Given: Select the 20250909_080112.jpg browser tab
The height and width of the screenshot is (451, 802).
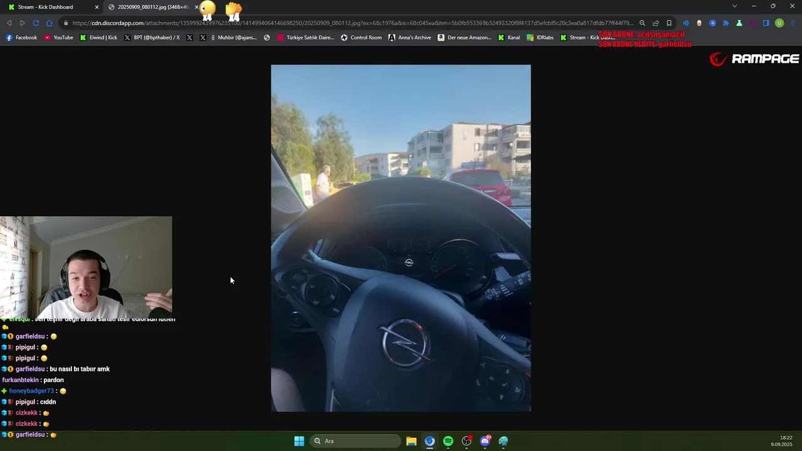Looking at the screenshot, I should point(153,7).
